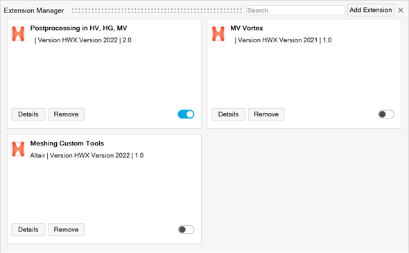This screenshot has width=409, height=253.
Task: Disable the Postprocessing in HV, HG, MV extension toggle
Action: tap(186, 114)
